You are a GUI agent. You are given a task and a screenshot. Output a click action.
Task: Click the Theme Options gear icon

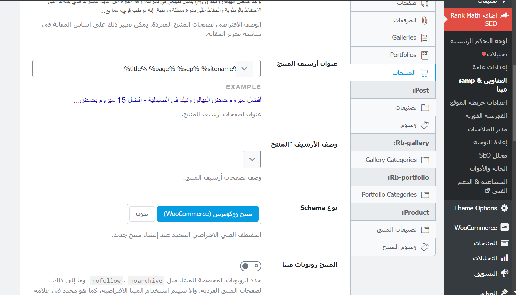[x=504, y=208]
